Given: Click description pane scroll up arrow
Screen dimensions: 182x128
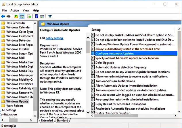Looking at the screenshot, I should 88,38.
